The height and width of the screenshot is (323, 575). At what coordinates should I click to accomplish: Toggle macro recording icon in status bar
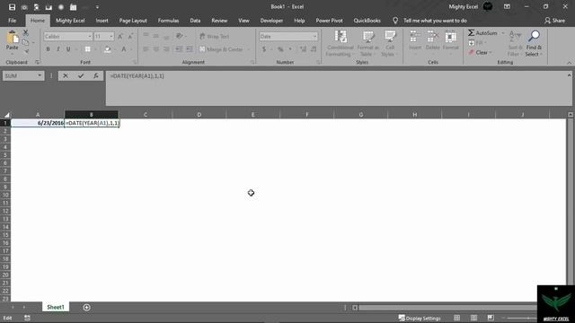click(x=27, y=318)
